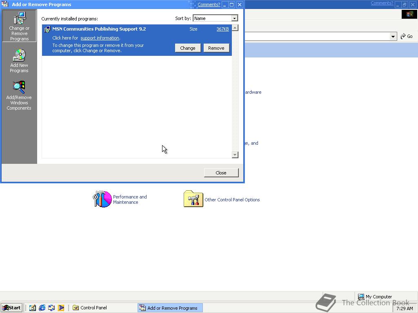Screen dimensions: 418x313
Task: Click the Remove button
Action: (216, 48)
